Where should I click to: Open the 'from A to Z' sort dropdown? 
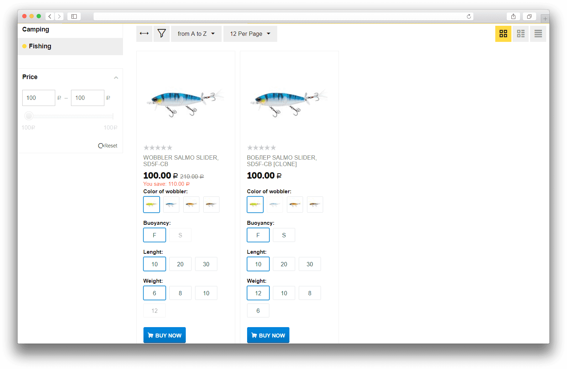[196, 34]
